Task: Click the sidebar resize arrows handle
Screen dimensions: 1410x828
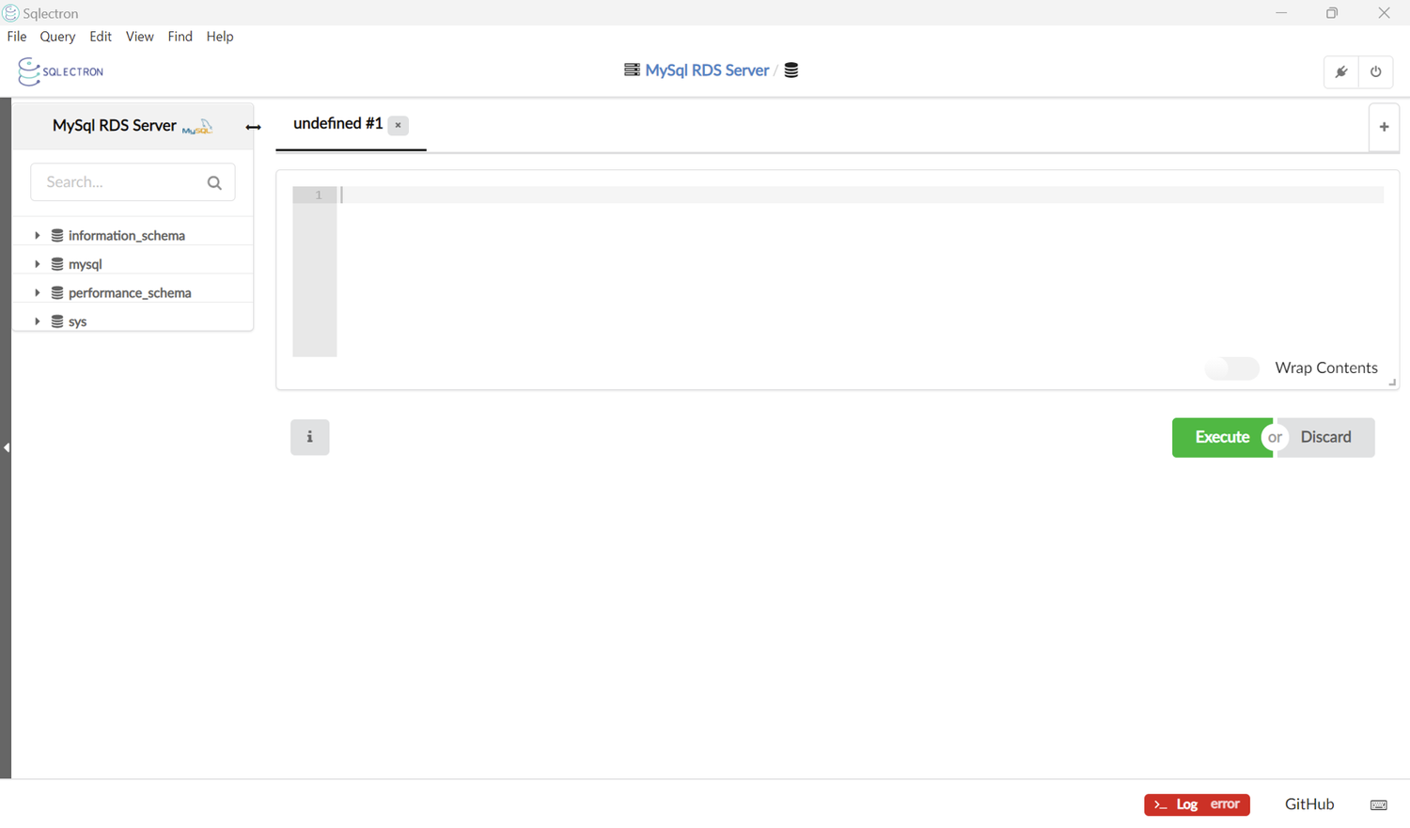Action: pyautogui.click(x=253, y=127)
